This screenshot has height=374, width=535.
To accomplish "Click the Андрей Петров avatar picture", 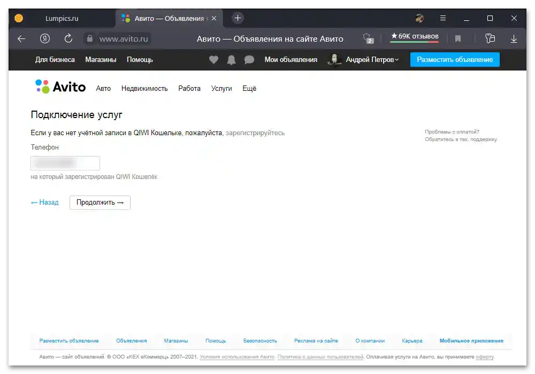I will pos(334,59).
